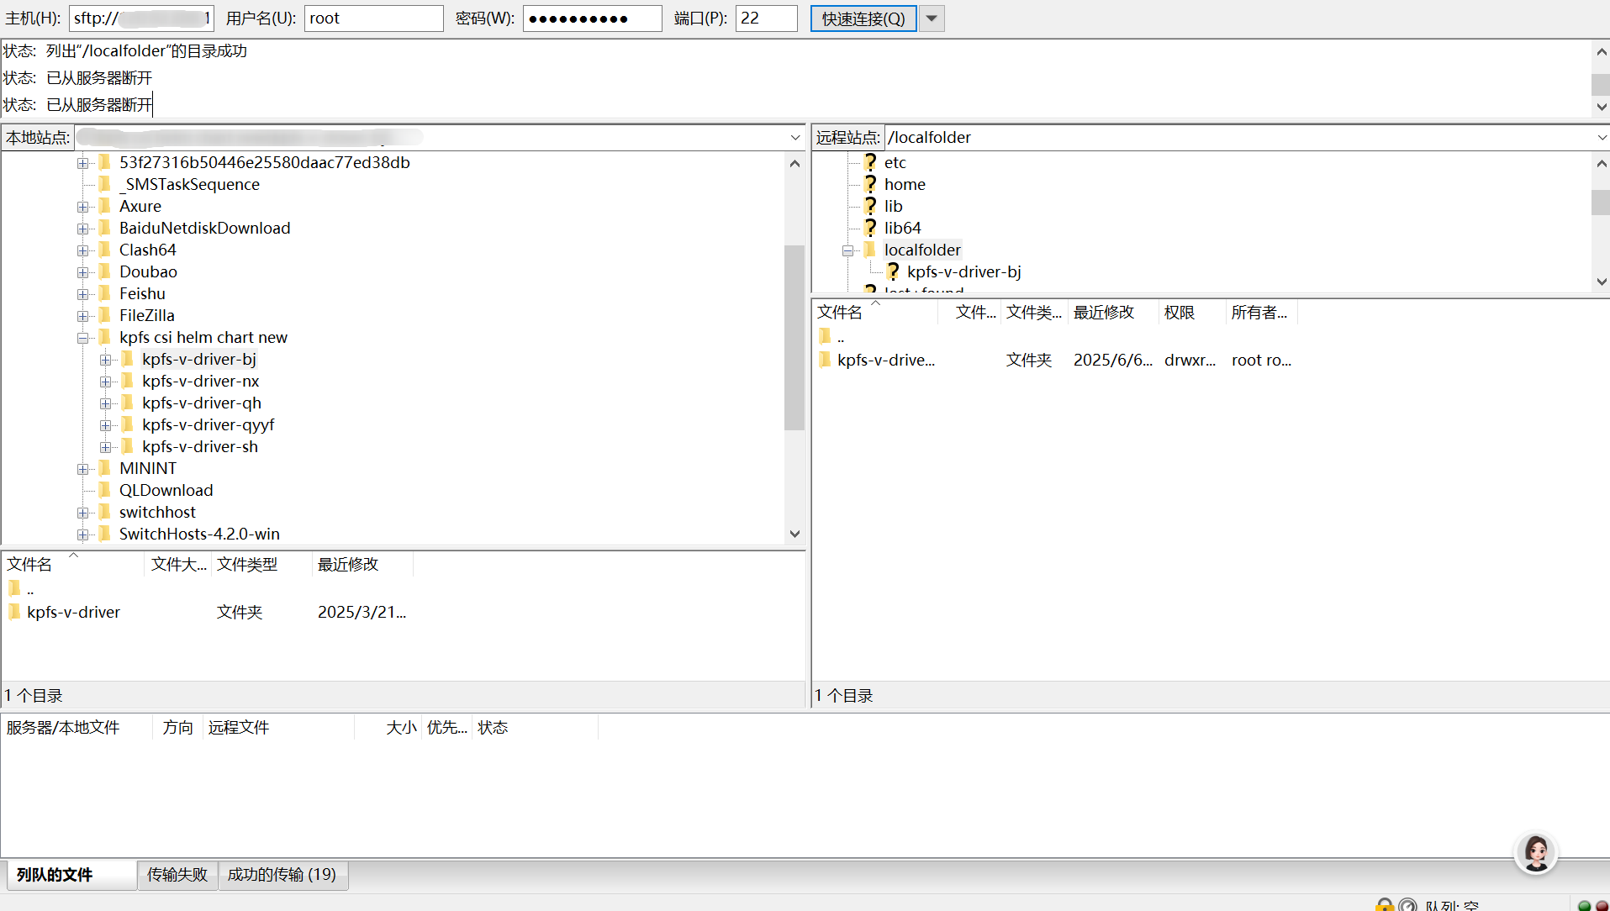
Task: Open the quick connect history dropdown arrow
Action: [932, 18]
